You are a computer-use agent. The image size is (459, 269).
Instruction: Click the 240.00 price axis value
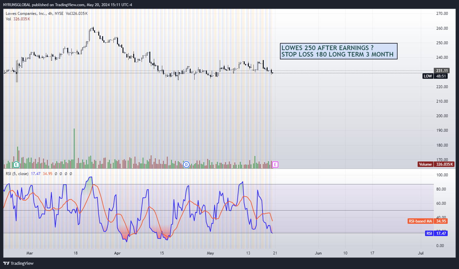(x=442, y=57)
